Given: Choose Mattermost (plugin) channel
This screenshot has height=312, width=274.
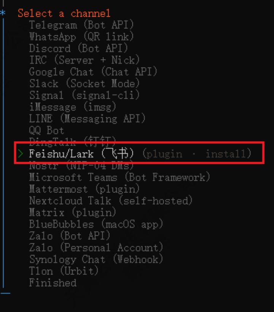Looking at the screenshot, I should (84, 189).
